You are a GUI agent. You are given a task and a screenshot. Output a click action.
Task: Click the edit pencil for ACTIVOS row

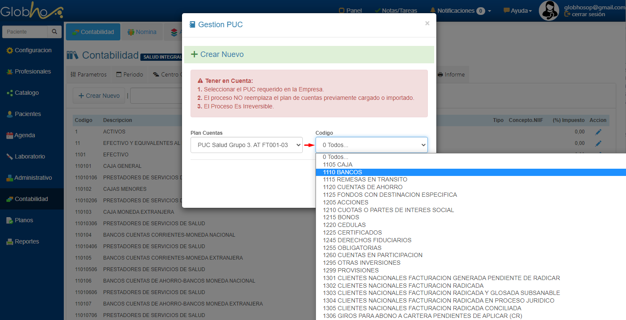(598, 132)
